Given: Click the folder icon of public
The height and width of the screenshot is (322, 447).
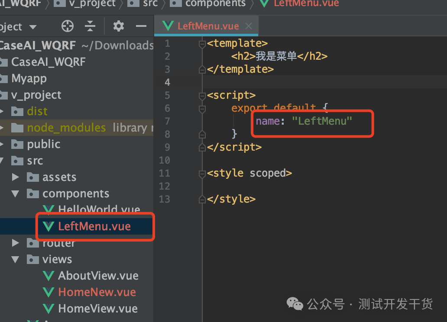Looking at the screenshot, I should 17,144.
